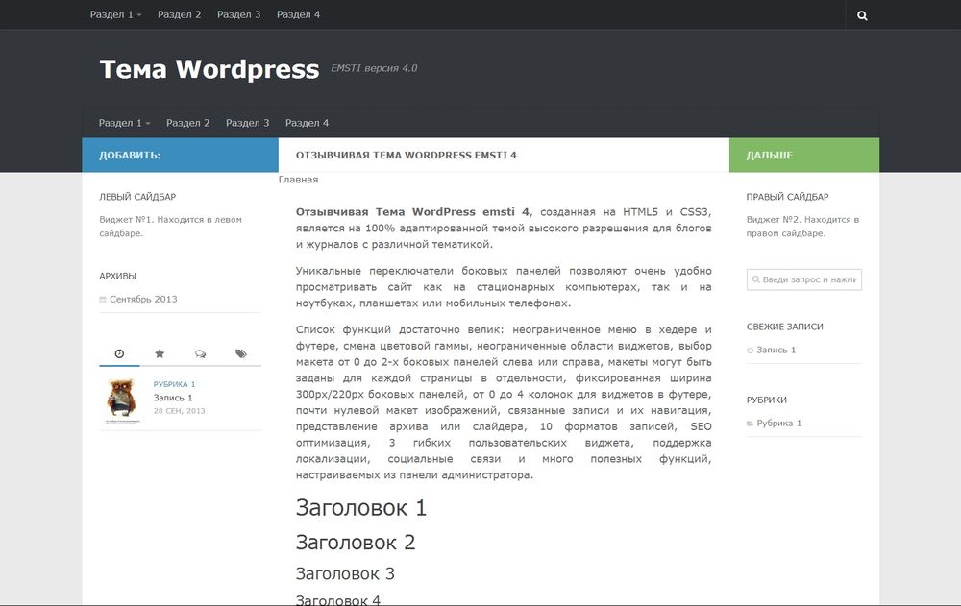Open the search icon in top bar

(x=862, y=15)
